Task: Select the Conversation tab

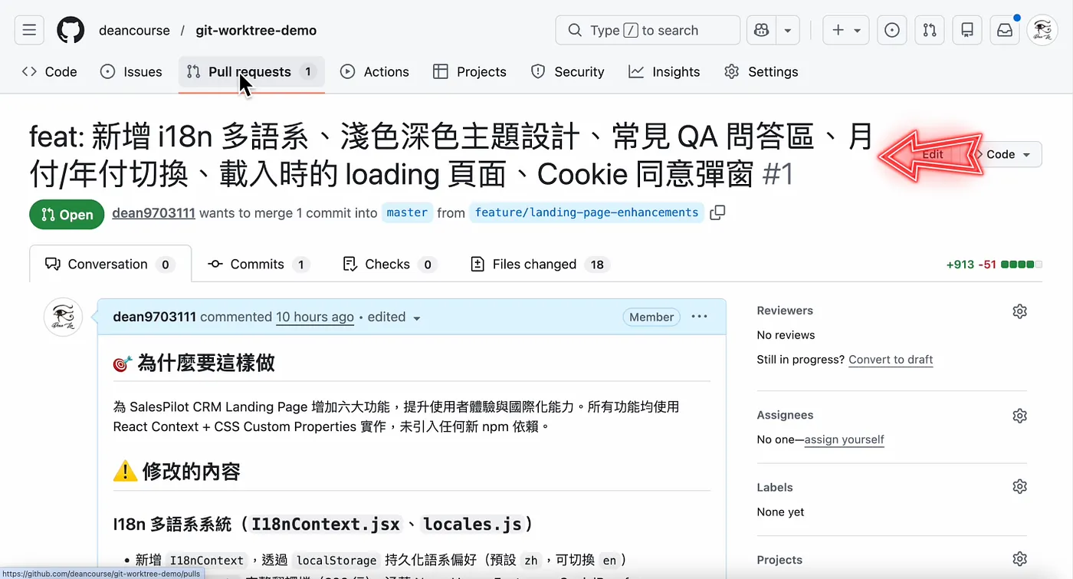Action: (x=110, y=264)
